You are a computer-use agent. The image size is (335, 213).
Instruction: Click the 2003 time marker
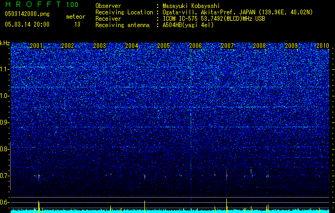100,46
